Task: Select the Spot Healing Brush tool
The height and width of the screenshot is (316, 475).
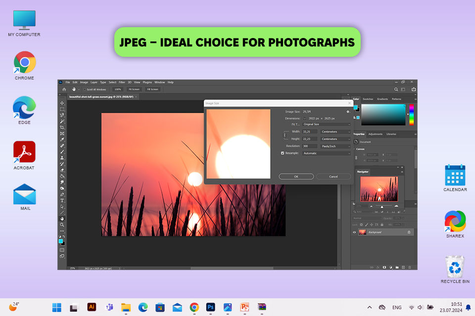Action: coord(62,146)
